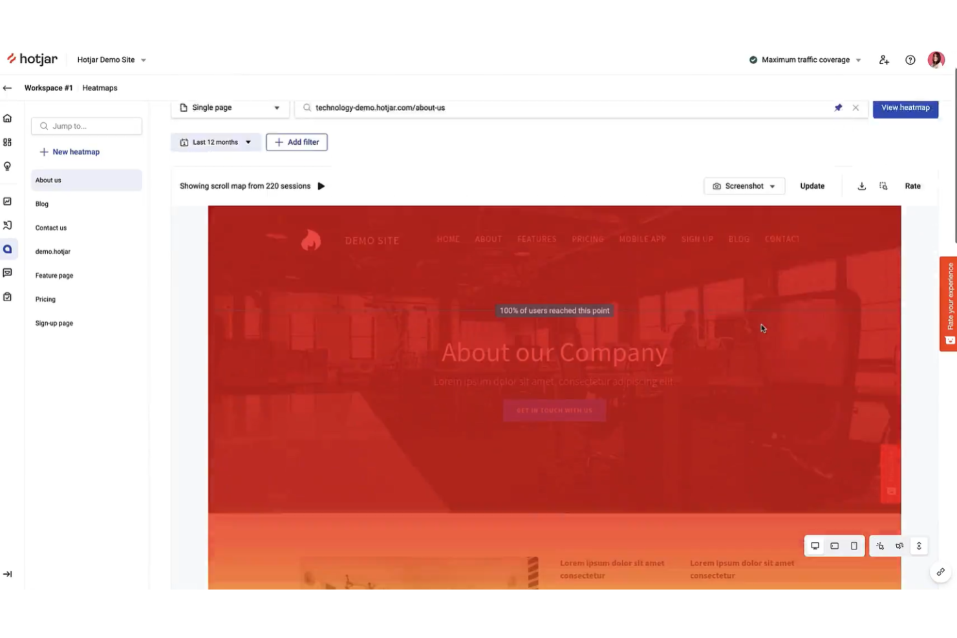Open the Single page type dropdown
The width and height of the screenshot is (957, 638).
point(230,107)
